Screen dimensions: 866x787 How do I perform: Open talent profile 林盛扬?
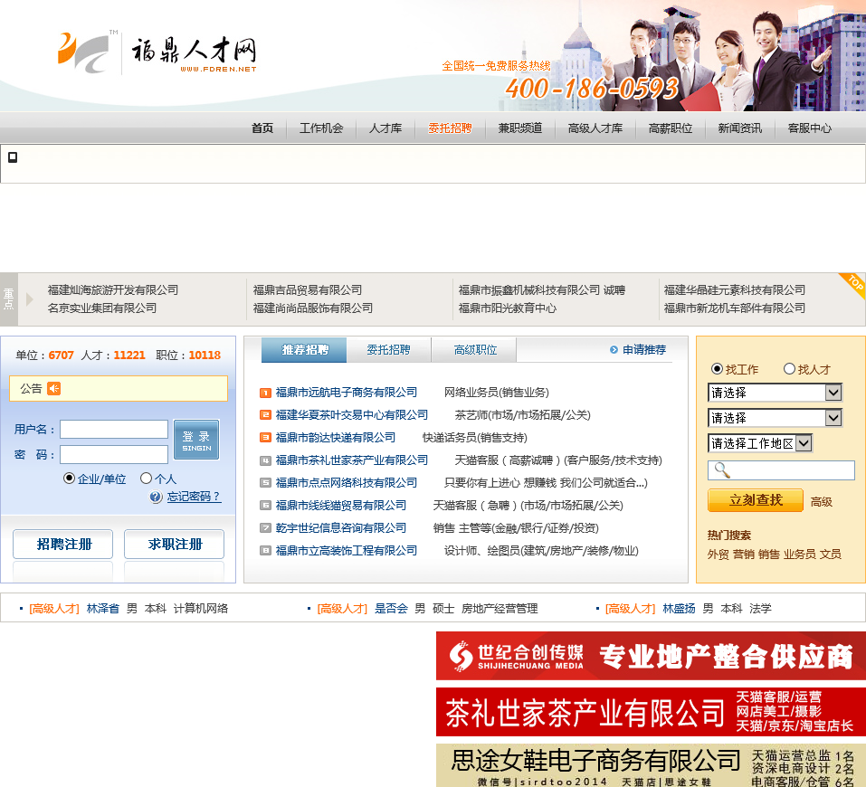click(679, 609)
